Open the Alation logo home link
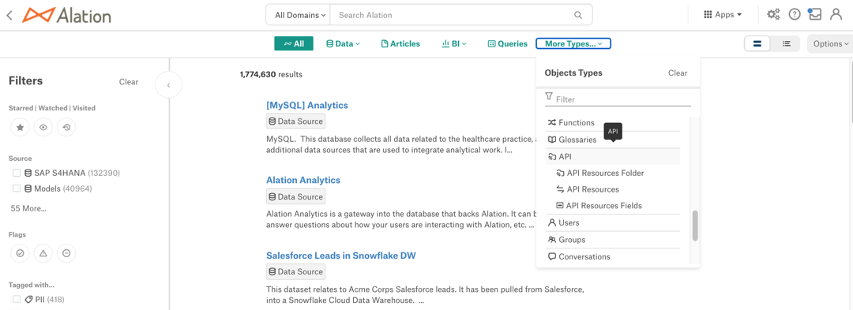This screenshot has width=853, height=310. (66, 15)
